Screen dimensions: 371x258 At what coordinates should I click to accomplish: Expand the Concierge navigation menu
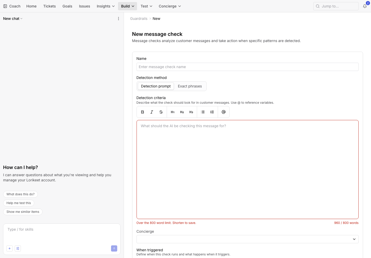coord(170,6)
